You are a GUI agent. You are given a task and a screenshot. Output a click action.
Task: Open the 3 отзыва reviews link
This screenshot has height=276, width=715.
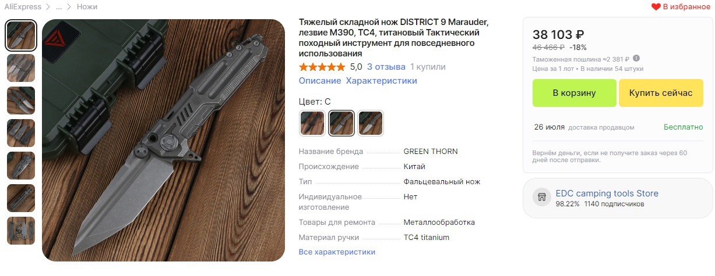click(386, 67)
